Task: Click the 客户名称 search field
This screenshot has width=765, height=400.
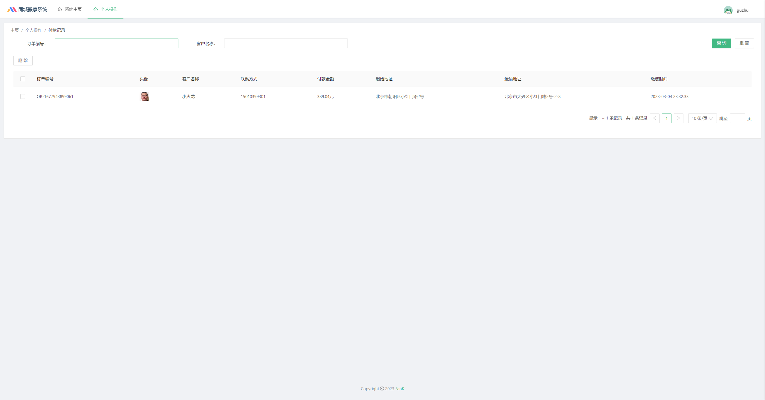Action: [x=286, y=43]
